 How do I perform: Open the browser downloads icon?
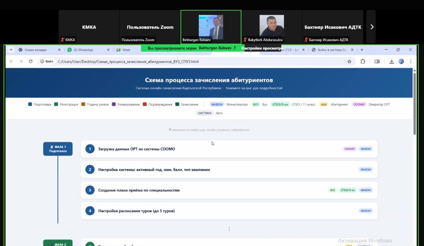click(392, 62)
